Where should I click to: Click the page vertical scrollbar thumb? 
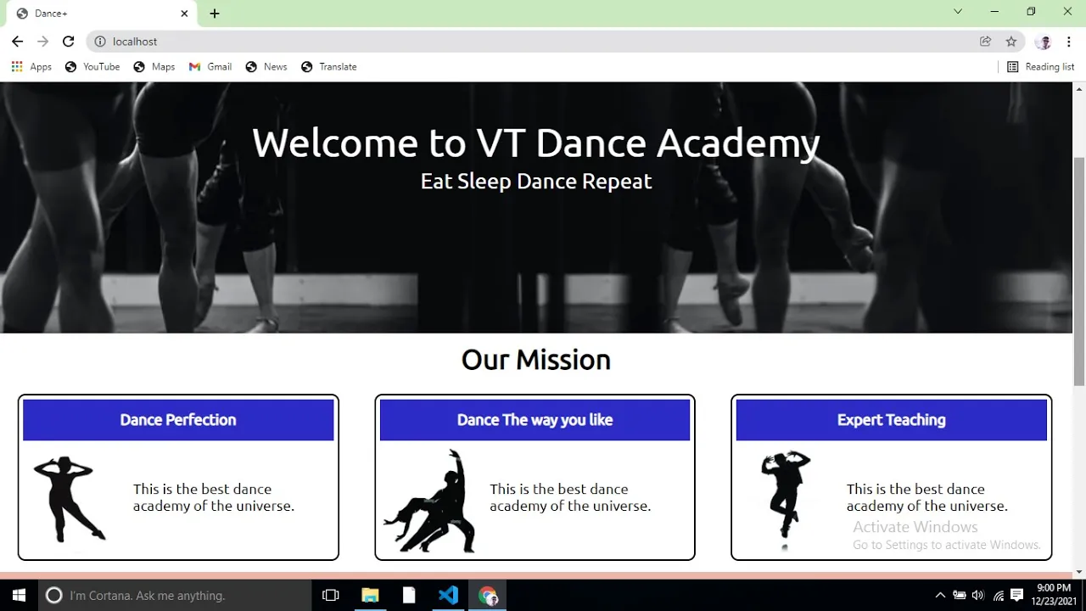1079,272
